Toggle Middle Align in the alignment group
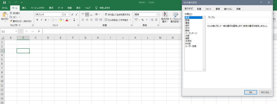277x104 pixels. coord(87,15)
